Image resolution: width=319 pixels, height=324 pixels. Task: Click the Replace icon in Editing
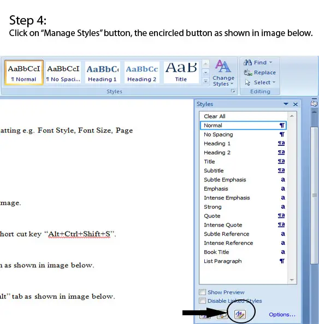pos(248,72)
